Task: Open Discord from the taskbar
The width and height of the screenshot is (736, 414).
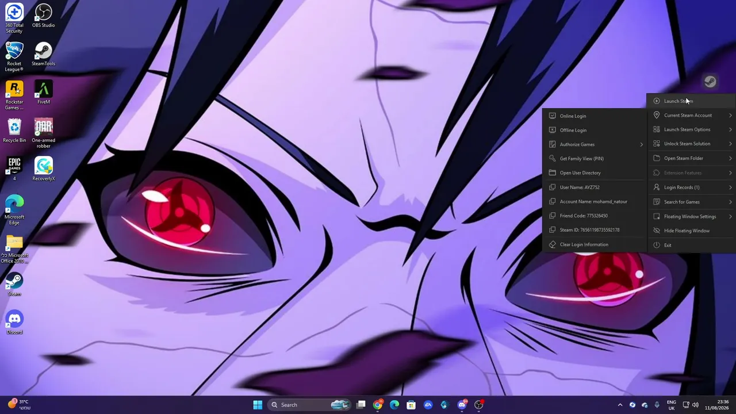Action: point(462,405)
